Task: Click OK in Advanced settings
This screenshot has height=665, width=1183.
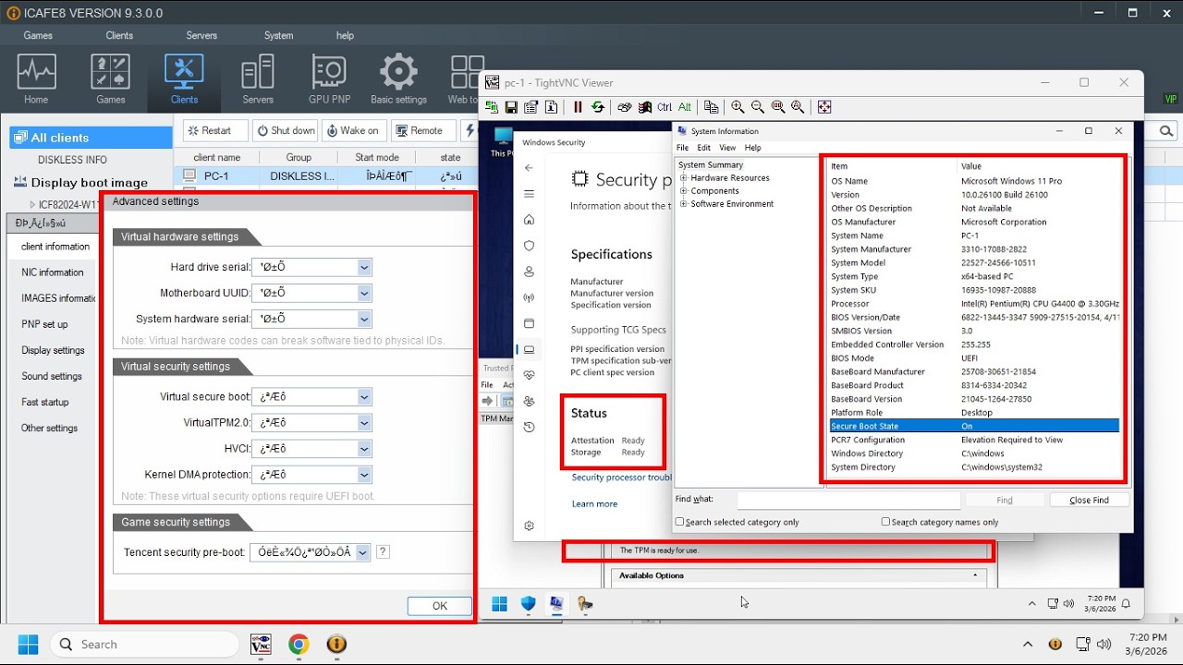Action: (x=440, y=606)
